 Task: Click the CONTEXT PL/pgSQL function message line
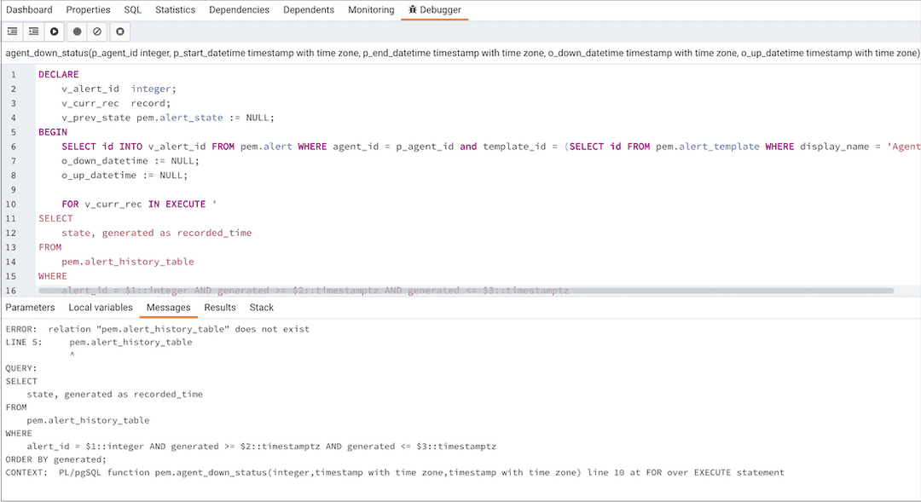pyautogui.click(x=395, y=473)
